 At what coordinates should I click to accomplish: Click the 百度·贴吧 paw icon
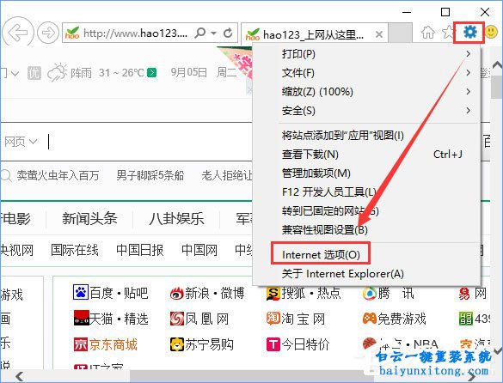[x=81, y=292]
